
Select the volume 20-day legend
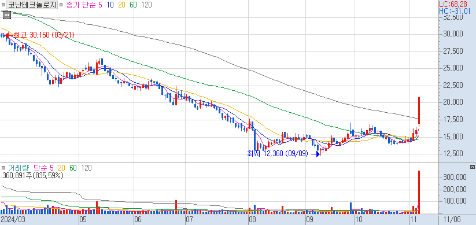62,168
